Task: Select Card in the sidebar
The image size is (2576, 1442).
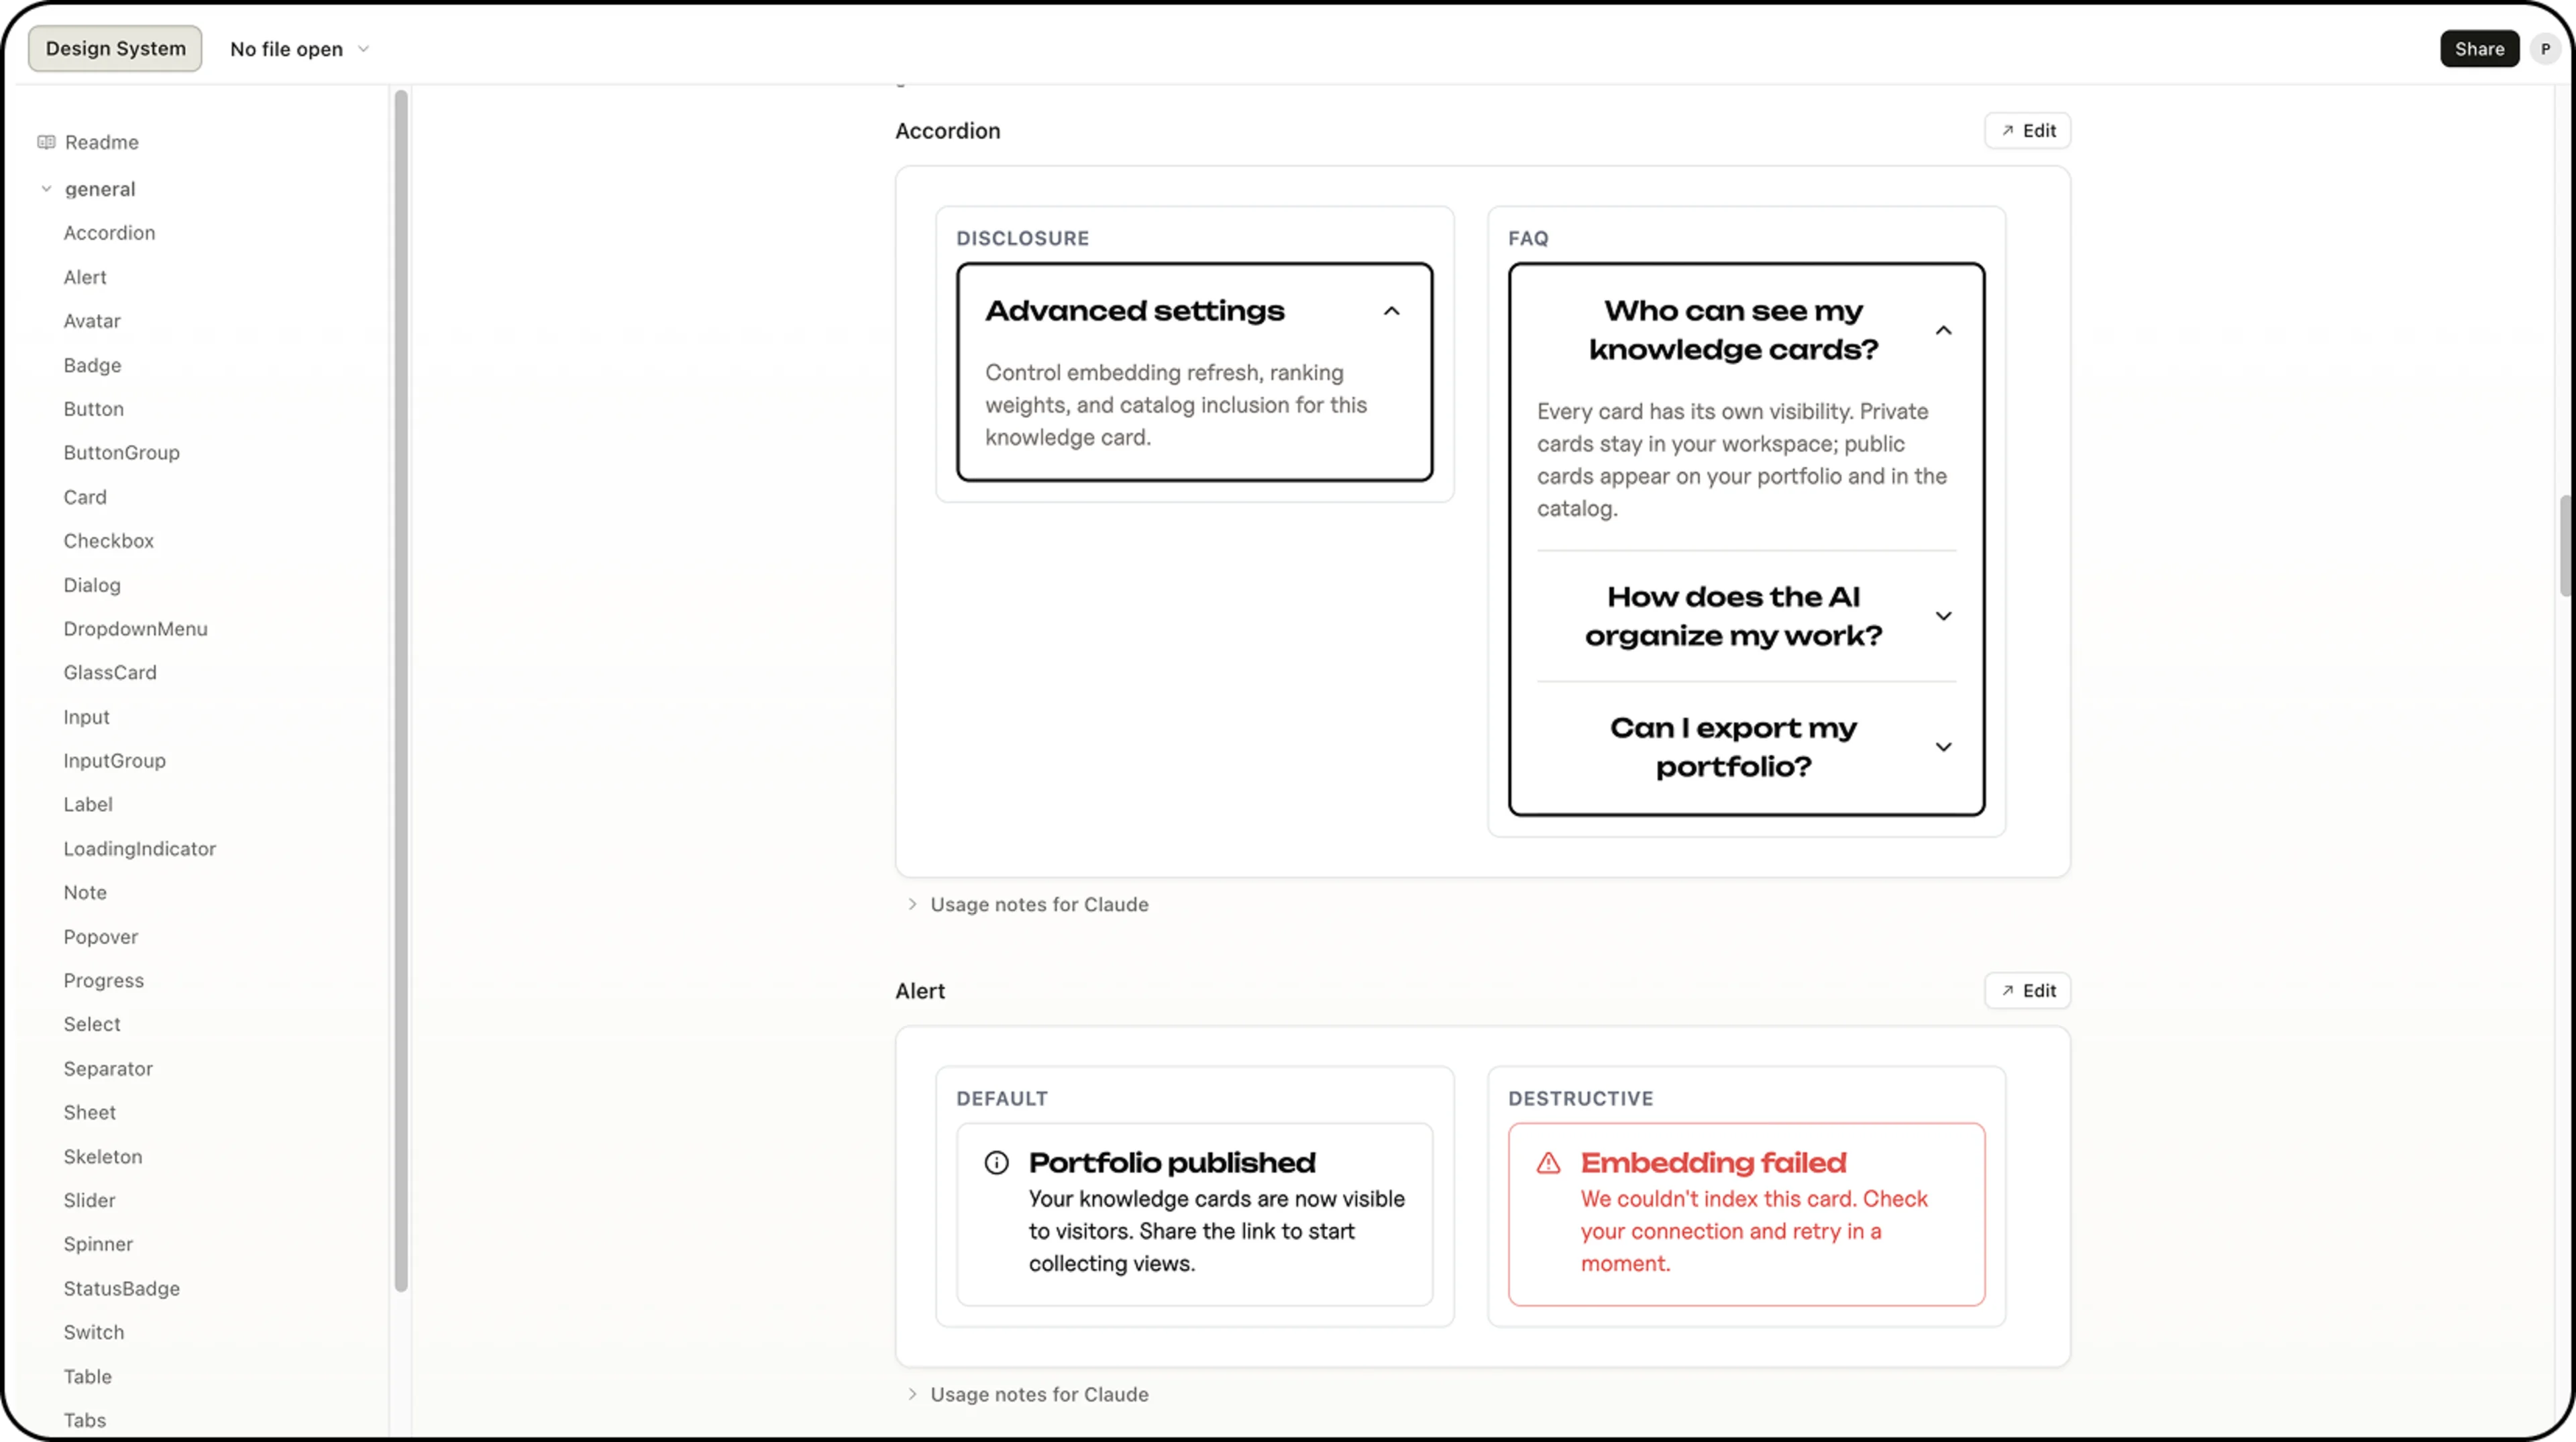Action: tap(85, 497)
